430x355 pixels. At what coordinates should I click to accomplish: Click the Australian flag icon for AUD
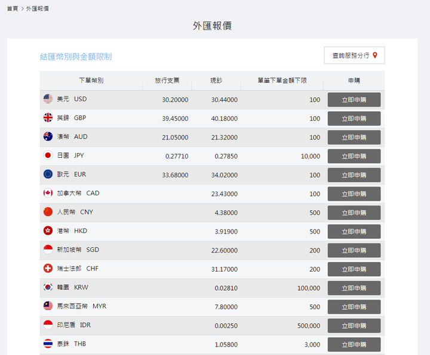pyautogui.click(x=48, y=136)
